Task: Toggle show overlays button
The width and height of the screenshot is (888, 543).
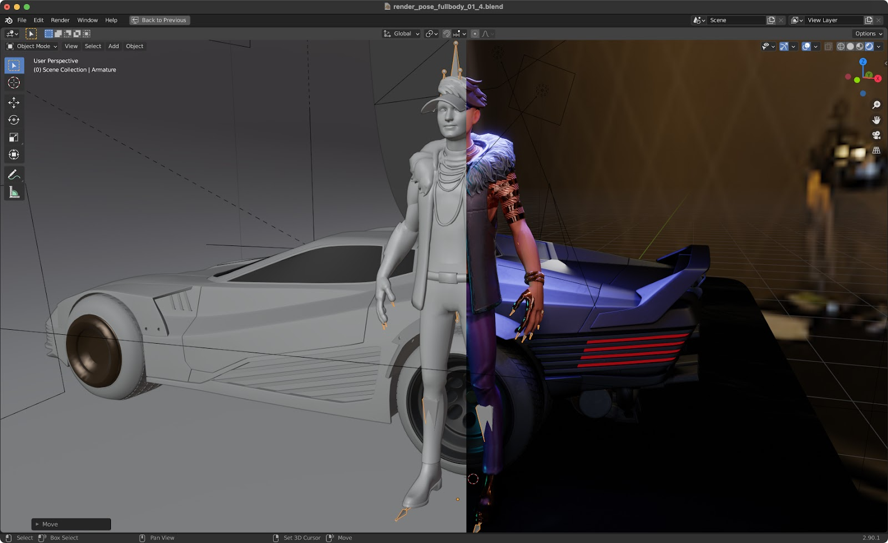Action: coord(806,47)
